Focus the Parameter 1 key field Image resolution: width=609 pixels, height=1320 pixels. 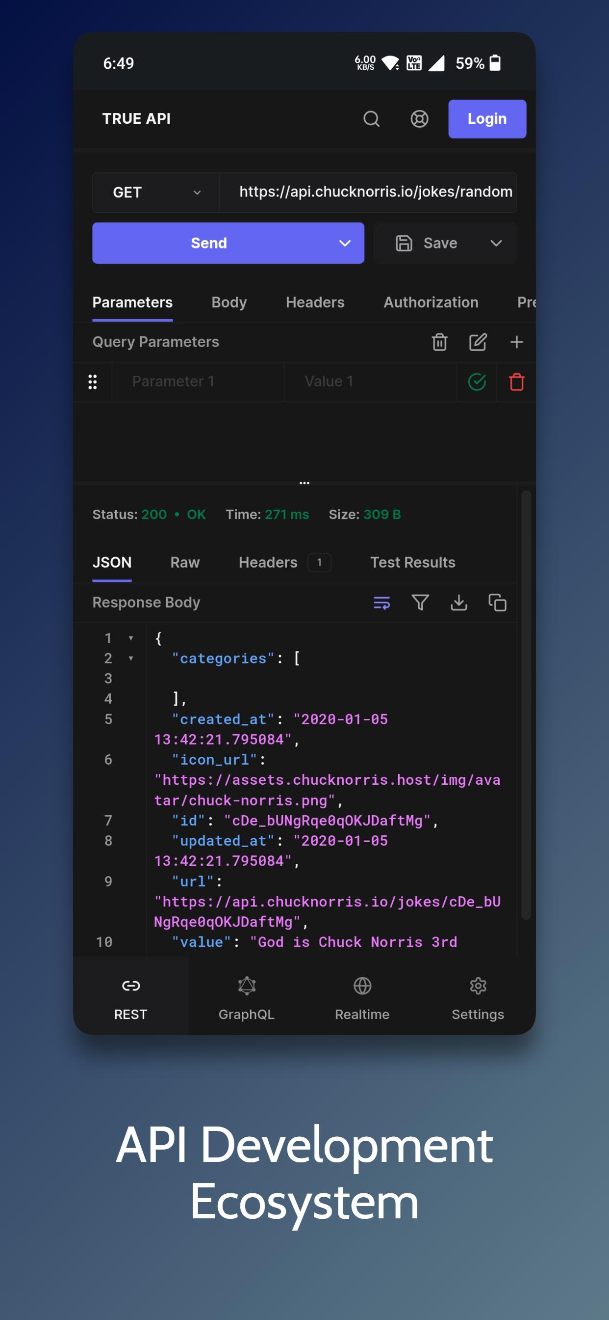pos(198,382)
